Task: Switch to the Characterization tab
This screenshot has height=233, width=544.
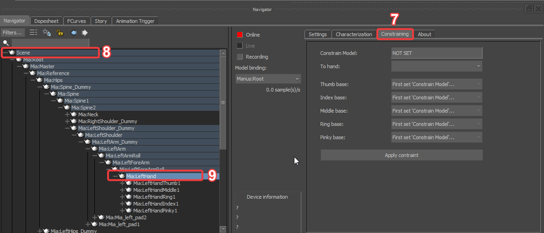Action: pyautogui.click(x=354, y=34)
